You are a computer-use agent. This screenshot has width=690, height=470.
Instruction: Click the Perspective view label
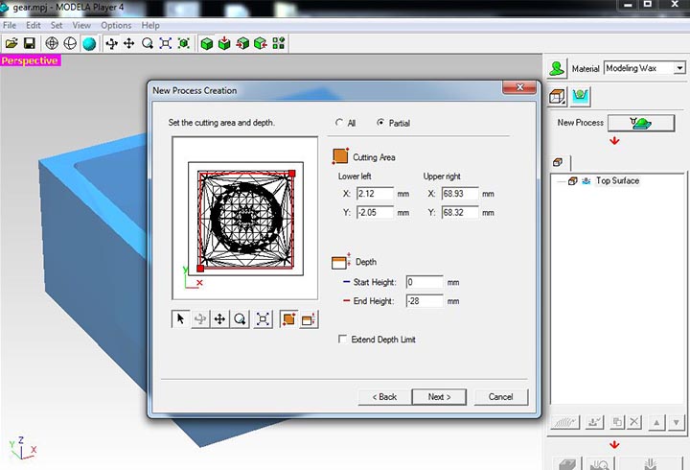[x=30, y=60]
